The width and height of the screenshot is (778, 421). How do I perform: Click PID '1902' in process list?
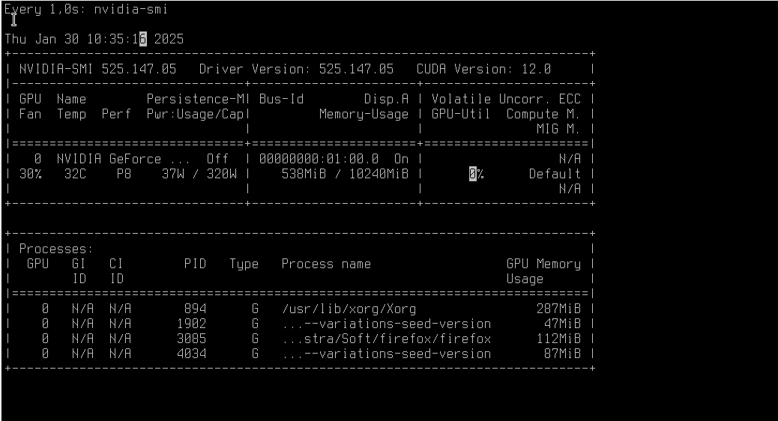tap(192, 324)
